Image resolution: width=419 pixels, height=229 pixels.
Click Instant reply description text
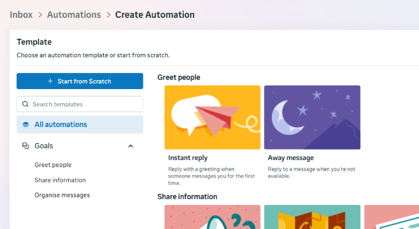(x=212, y=176)
